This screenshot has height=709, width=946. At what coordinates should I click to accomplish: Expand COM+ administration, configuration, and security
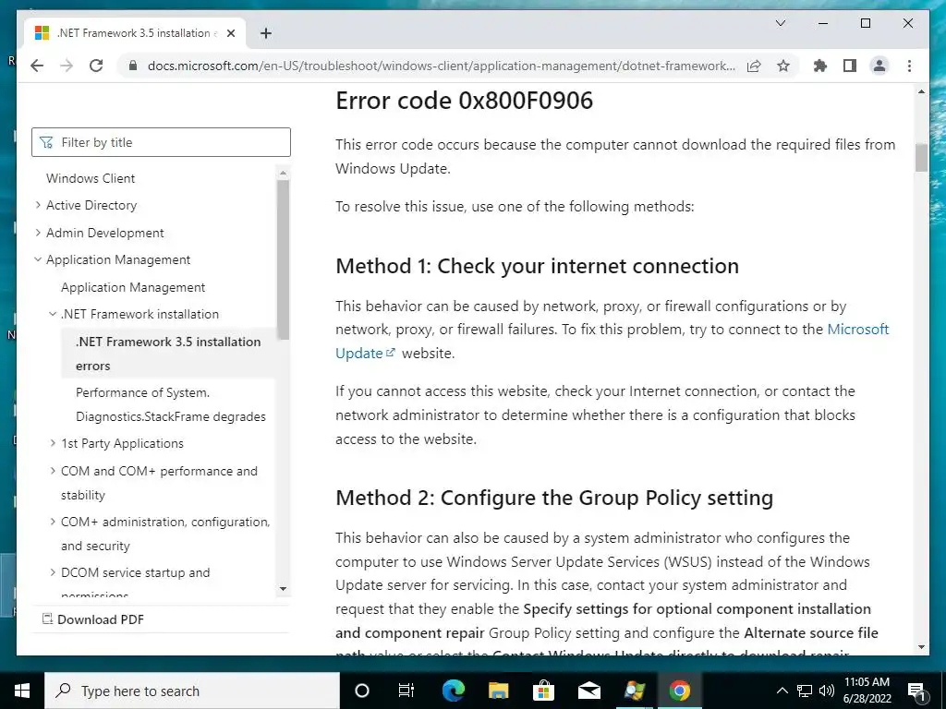coord(53,522)
